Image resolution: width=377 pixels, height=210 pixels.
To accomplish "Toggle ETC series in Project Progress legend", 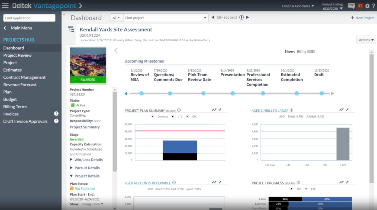I will click(x=311, y=189).
